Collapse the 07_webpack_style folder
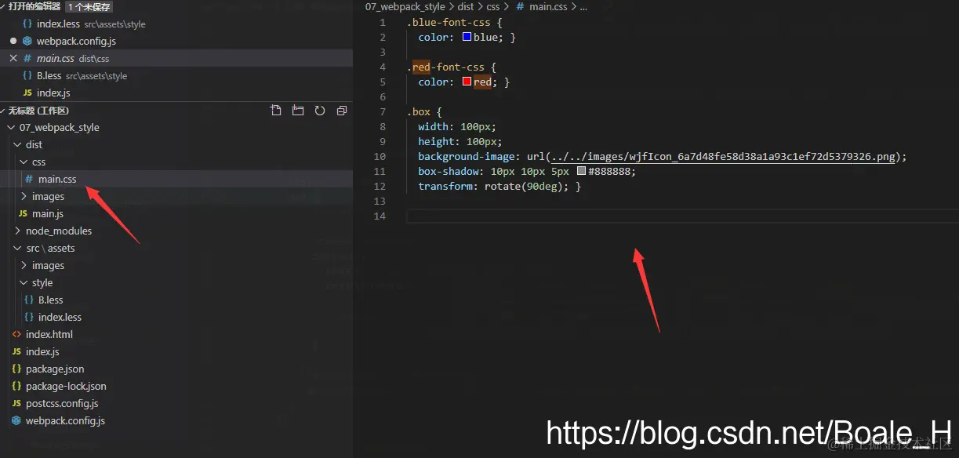The width and height of the screenshot is (959, 458). pos(11,127)
